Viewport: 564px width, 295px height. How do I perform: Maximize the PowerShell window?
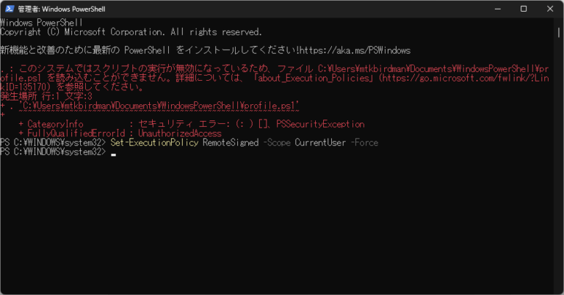click(524, 9)
